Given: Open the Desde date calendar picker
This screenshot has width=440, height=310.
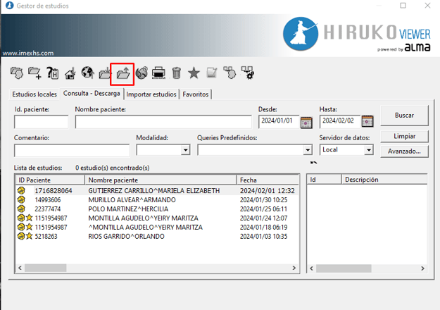Looking at the screenshot, I should [306, 123].
